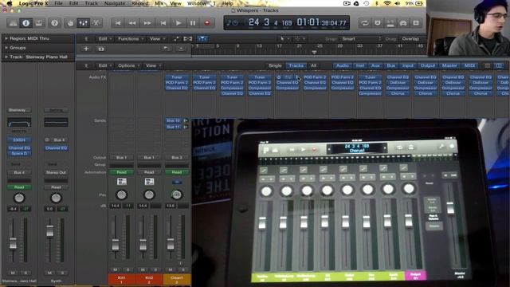
Task: Expand Track: Steinway Piano Hall section
Action: [x=6, y=57]
